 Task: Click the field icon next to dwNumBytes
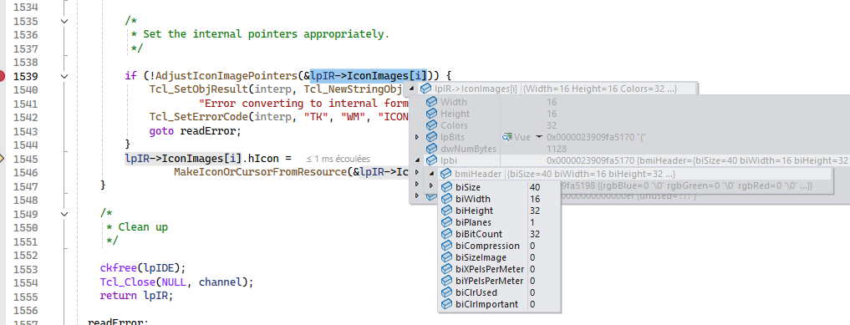click(431, 149)
